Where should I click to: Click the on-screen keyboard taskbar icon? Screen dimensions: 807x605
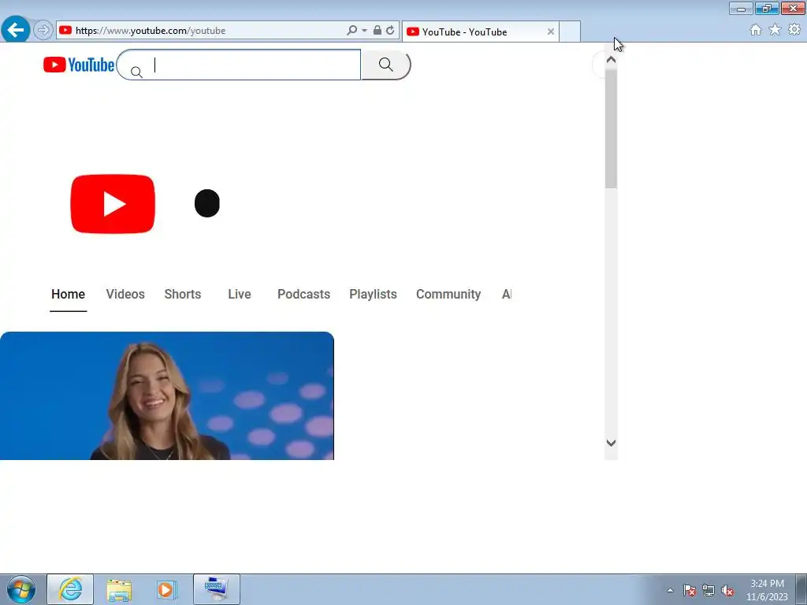[x=216, y=589]
